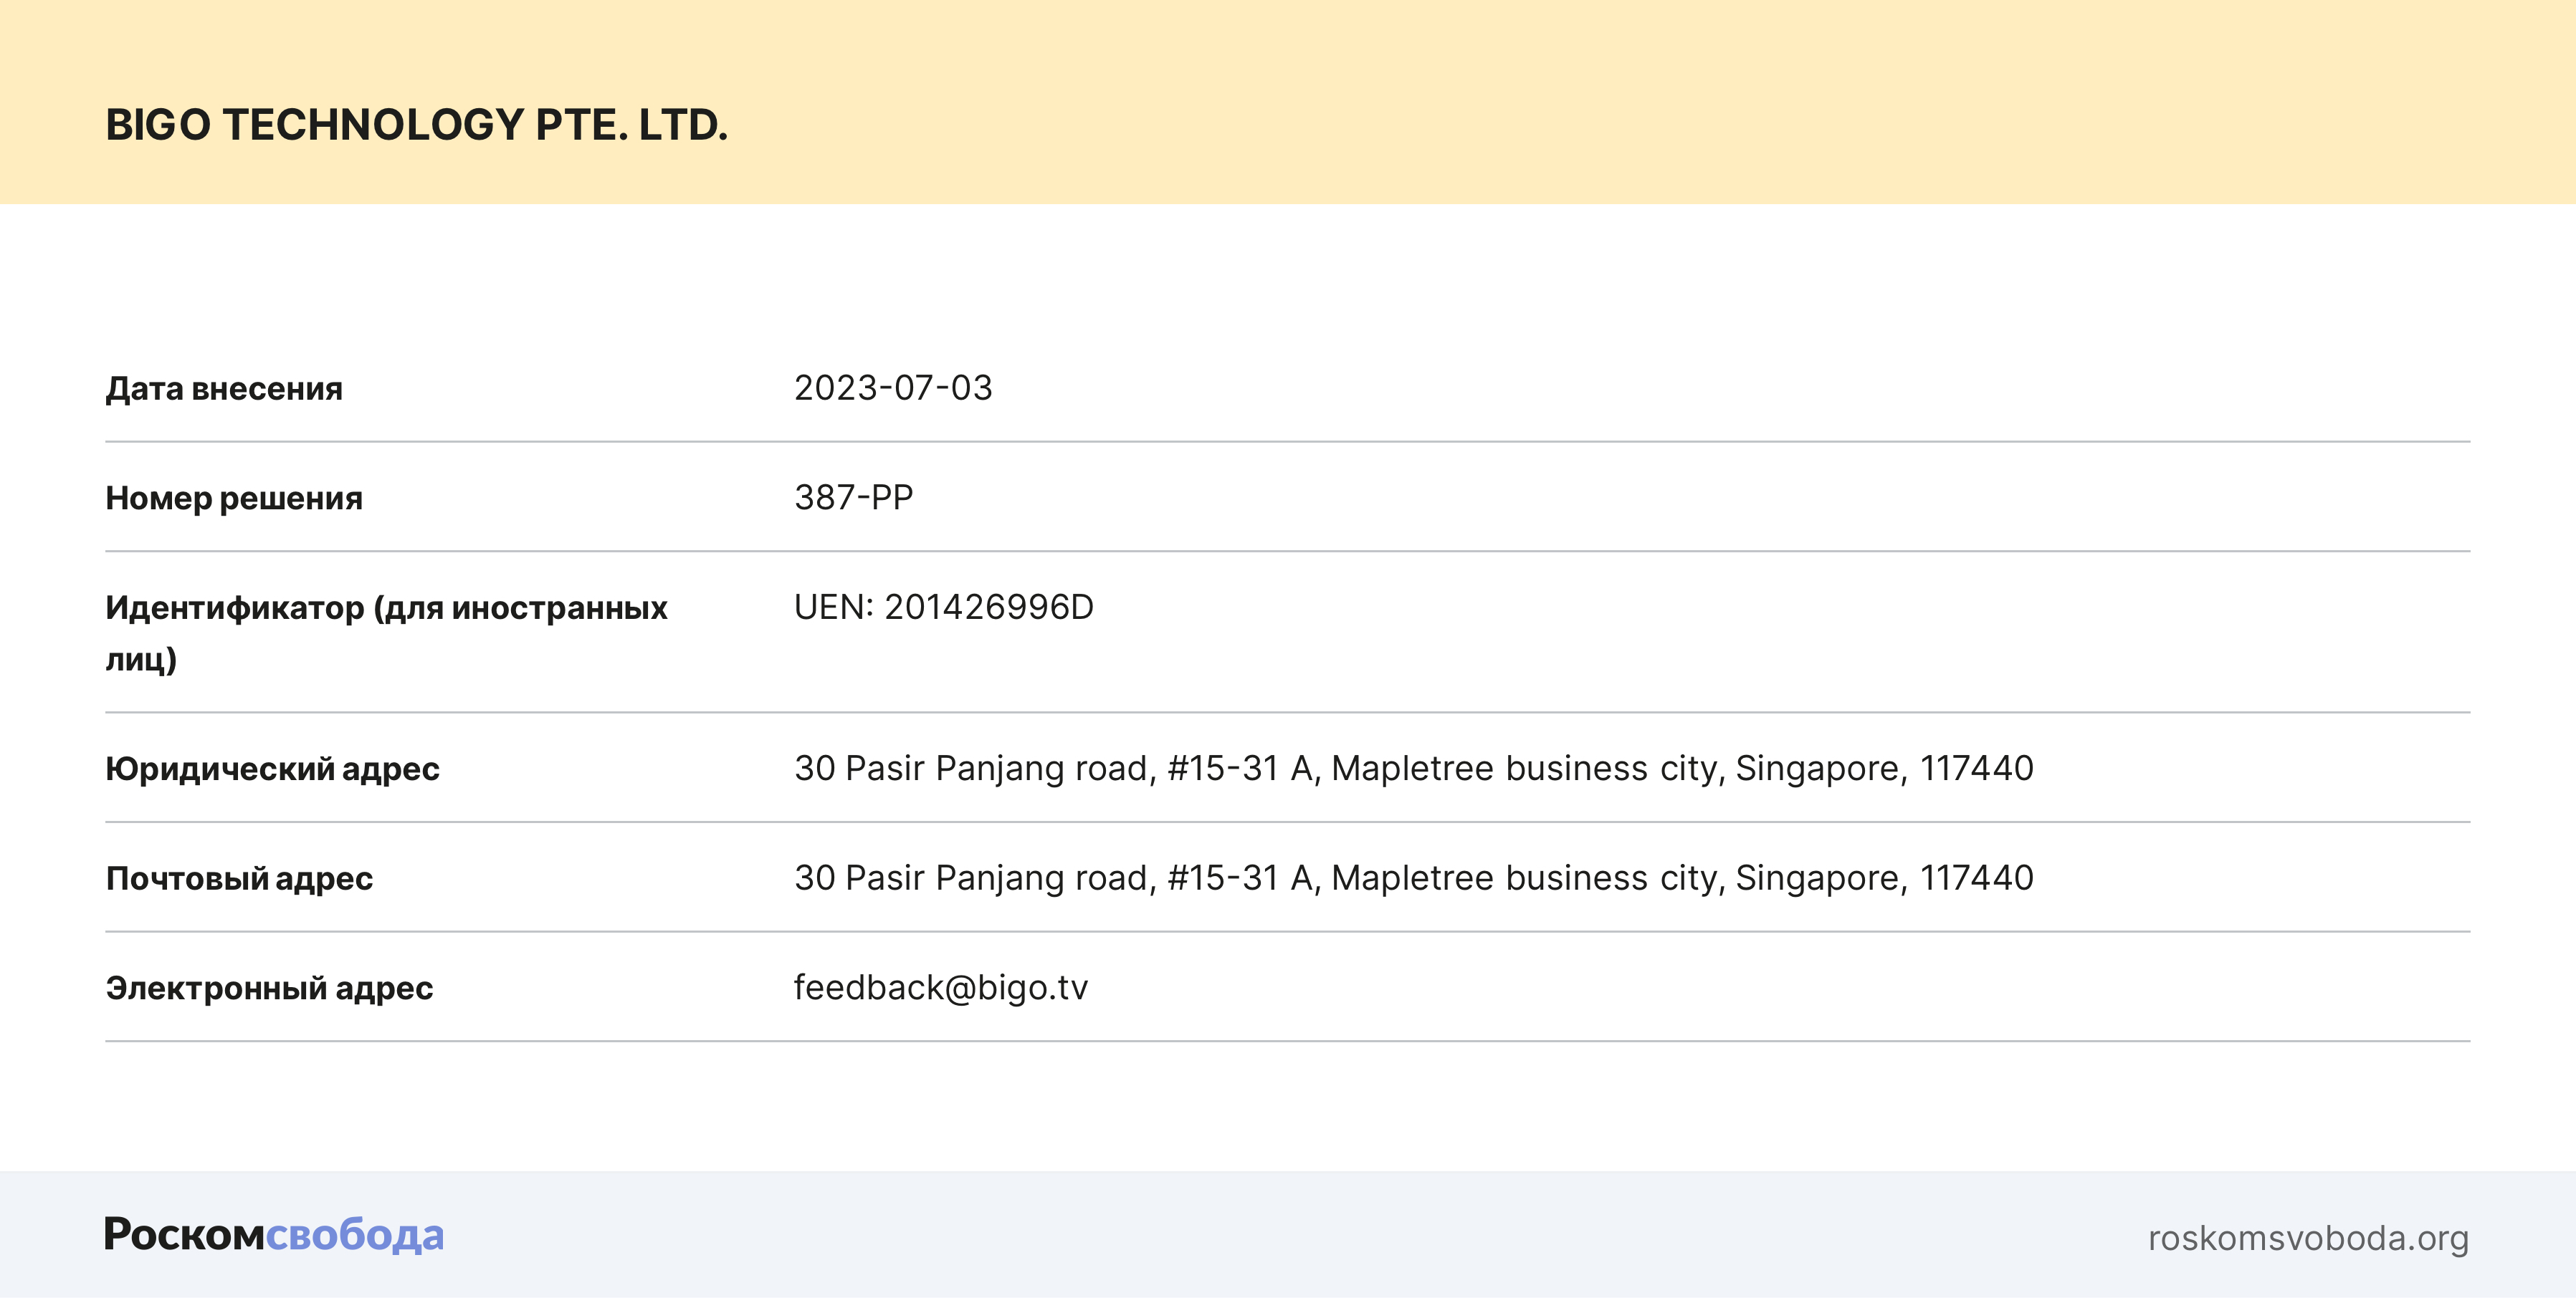Click the date value 2023-07-03
The height and width of the screenshot is (1298, 2576).
pos(893,388)
